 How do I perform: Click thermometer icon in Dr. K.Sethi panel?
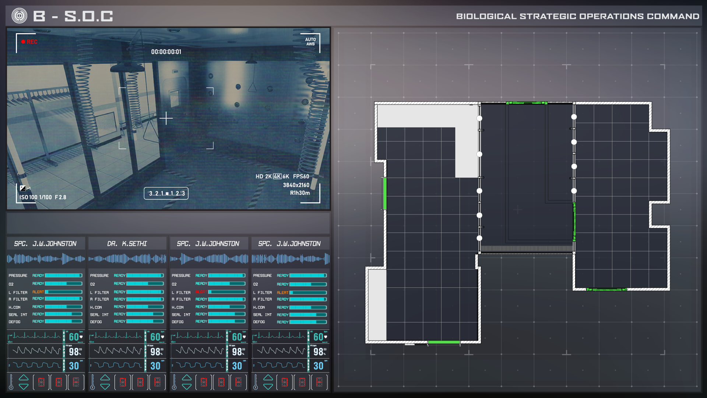point(93,382)
